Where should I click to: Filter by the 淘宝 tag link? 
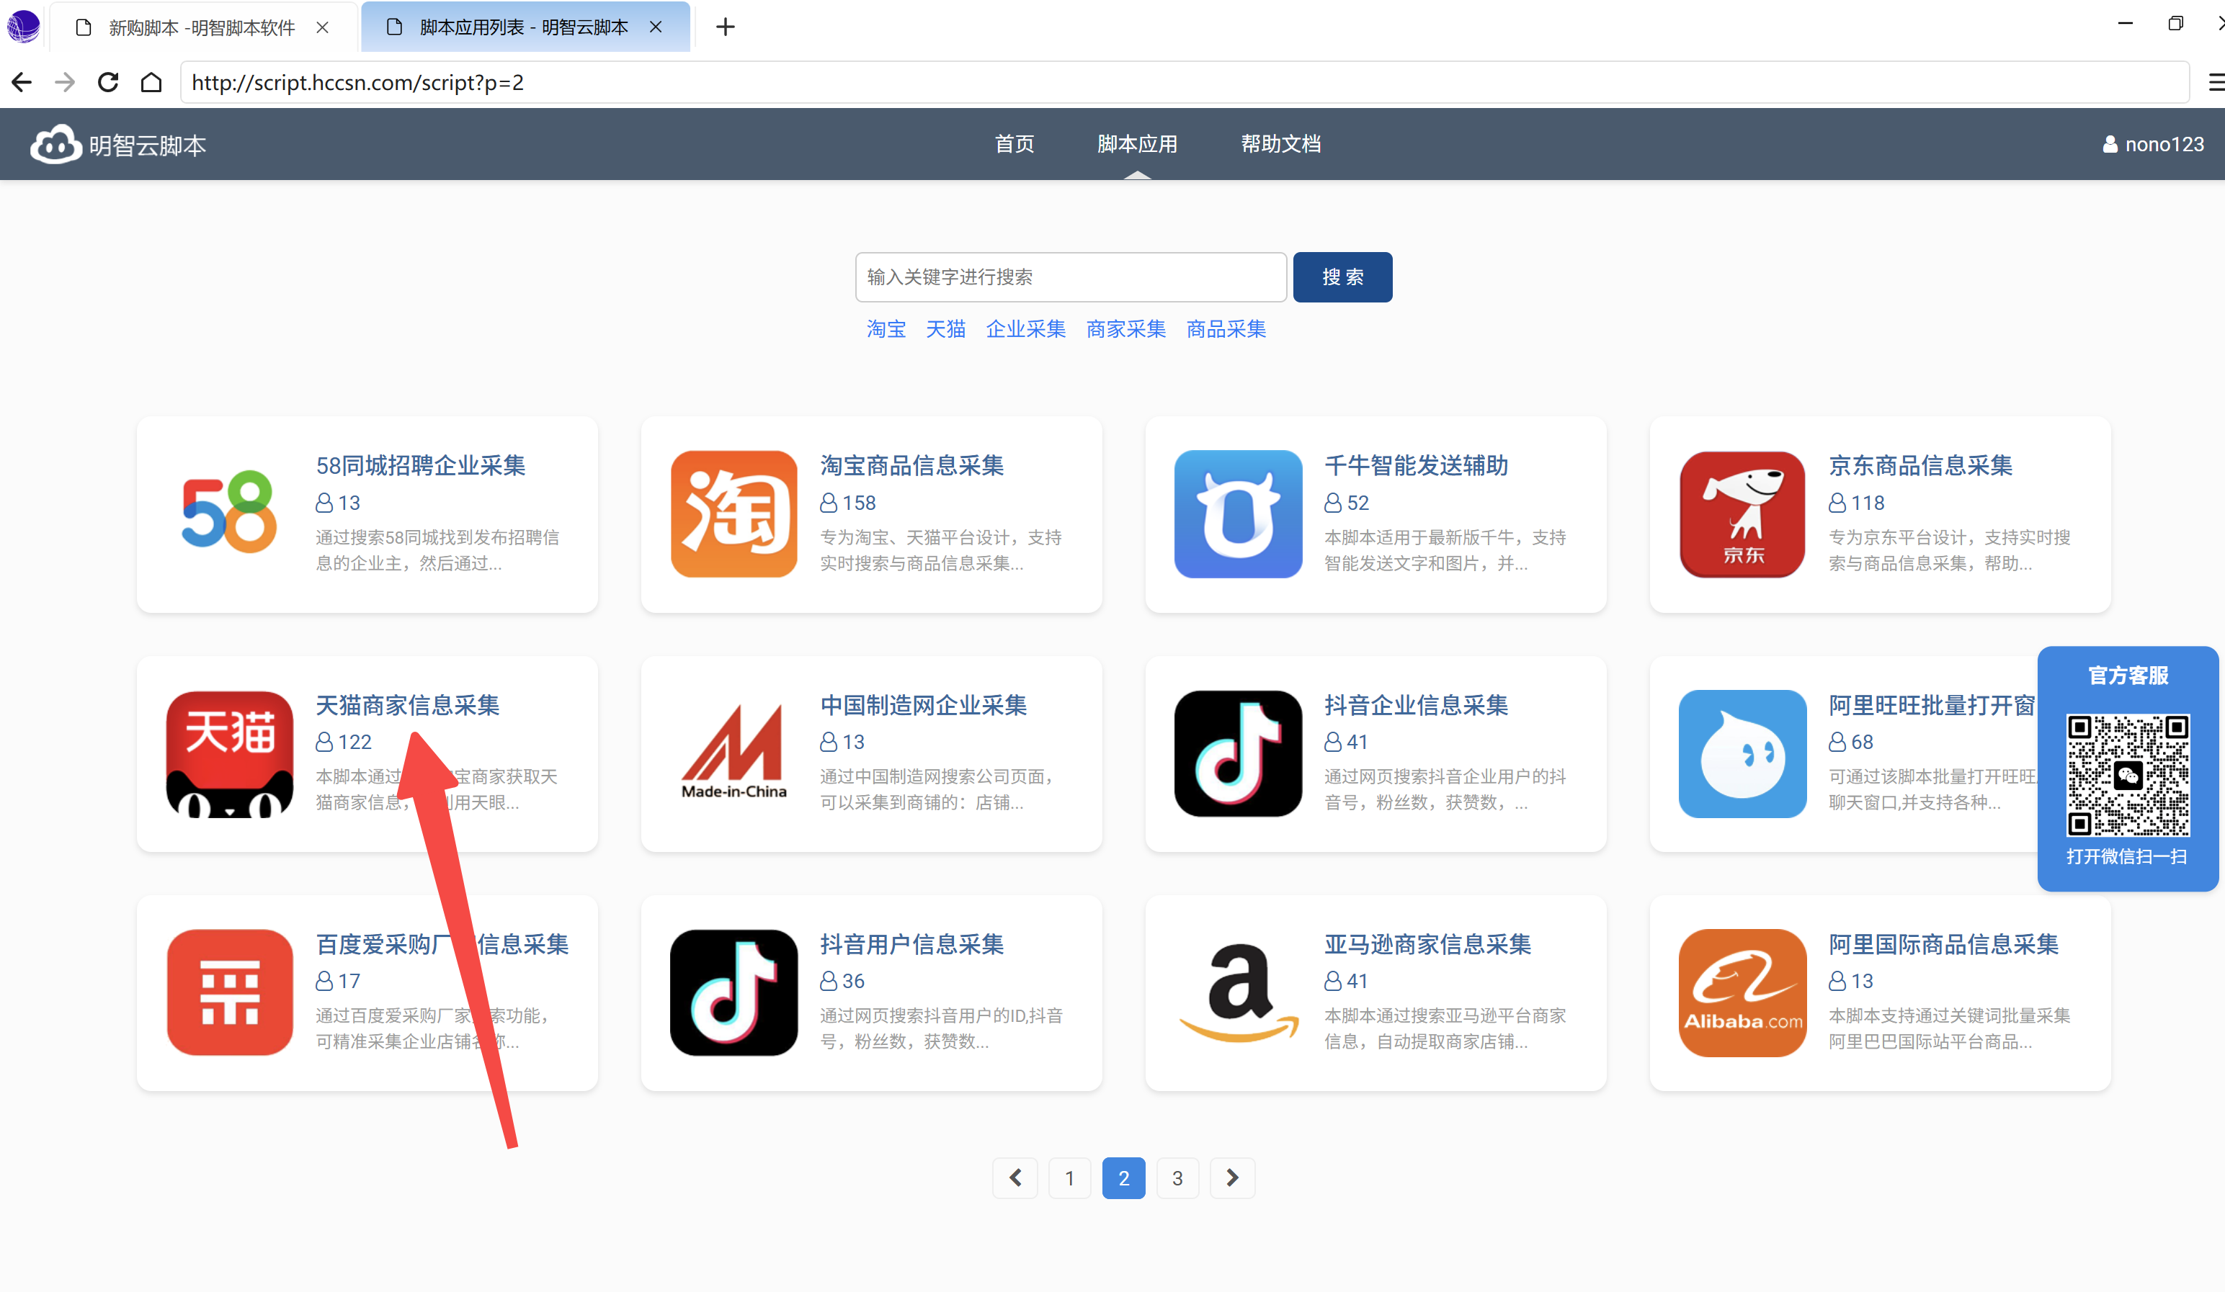(886, 329)
